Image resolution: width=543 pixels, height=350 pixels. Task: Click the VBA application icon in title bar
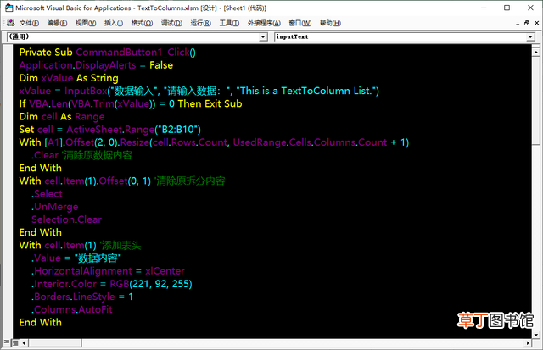[8, 8]
